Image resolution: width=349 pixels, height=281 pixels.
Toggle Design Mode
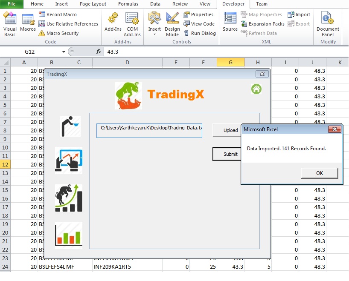(172, 24)
